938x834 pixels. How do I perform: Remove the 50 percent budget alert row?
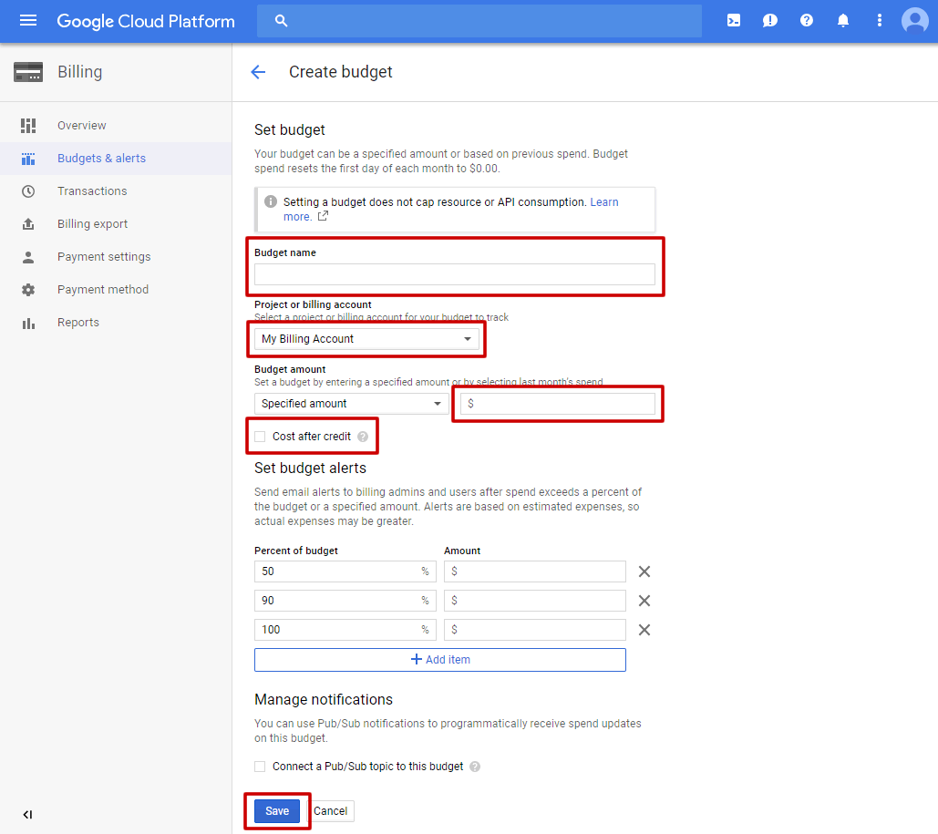[644, 571]
